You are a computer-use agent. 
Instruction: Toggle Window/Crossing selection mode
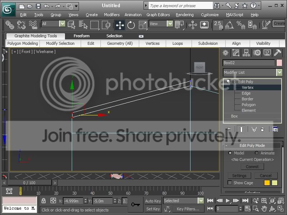coord(106,25)
